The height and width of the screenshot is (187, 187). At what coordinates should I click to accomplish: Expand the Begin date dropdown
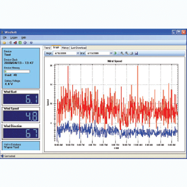78,53
